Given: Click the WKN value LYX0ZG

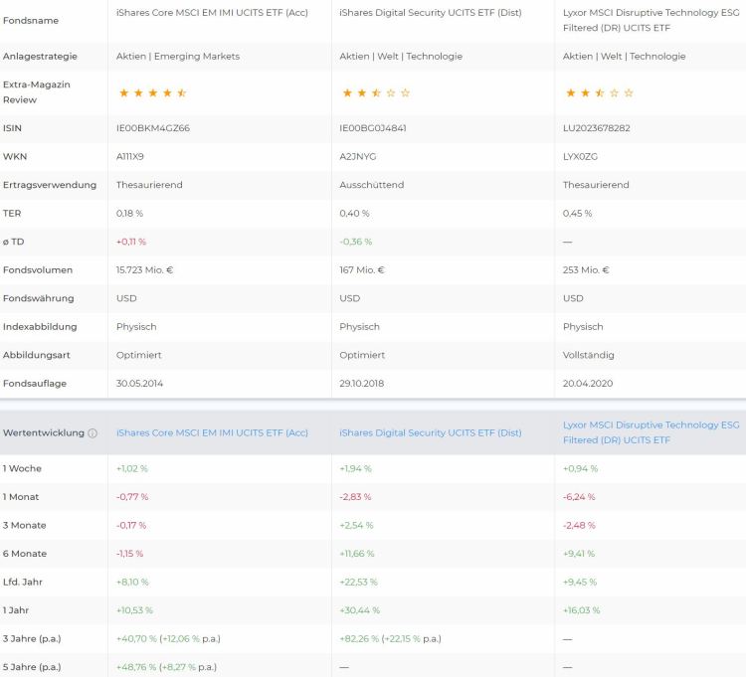Looking at the screenshot, I should tap(581, 157).
